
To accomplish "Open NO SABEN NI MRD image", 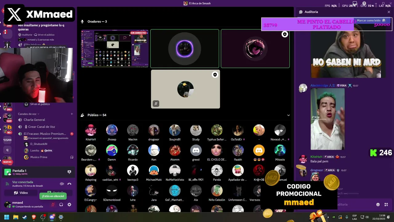I will pyautogui.click(x=346, y=55).
